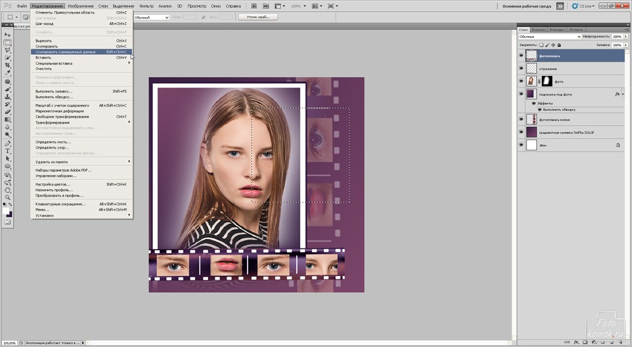The width and height of the screenshot is (632, 347).
Task: Open the layer blend mode dropdown 'Обычные'
Action: pyautogui.click(x=550, y=37)
